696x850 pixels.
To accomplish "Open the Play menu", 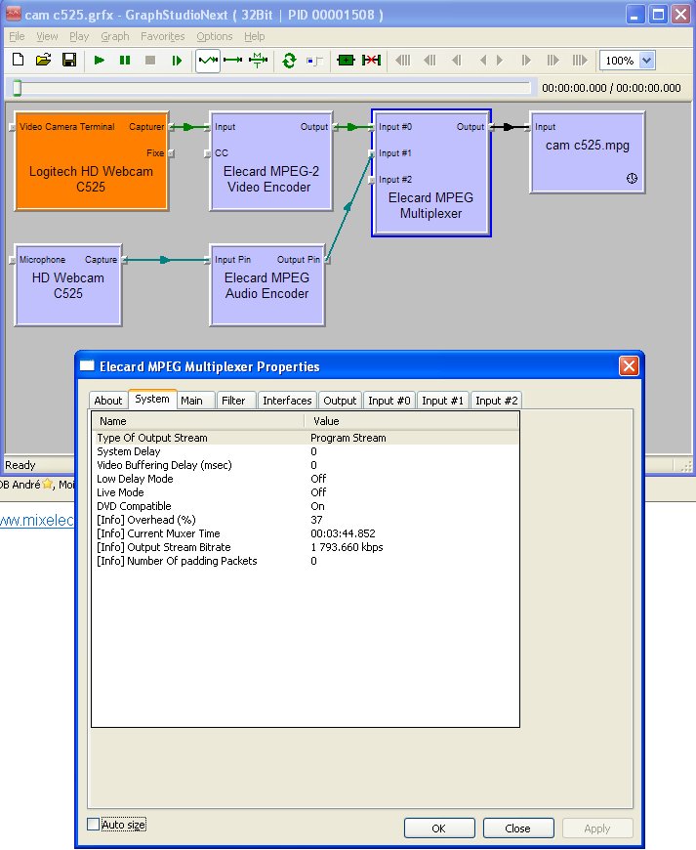I will pyautogui.click(x=79, y=36).
